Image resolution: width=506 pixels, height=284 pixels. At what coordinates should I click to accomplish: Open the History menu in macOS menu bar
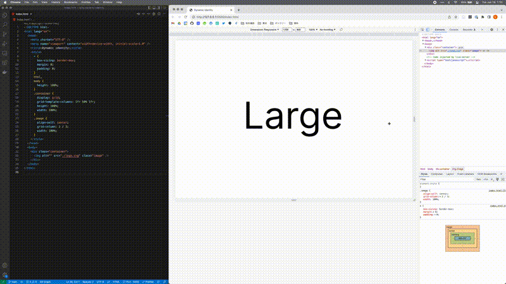(x=56, y=3)
